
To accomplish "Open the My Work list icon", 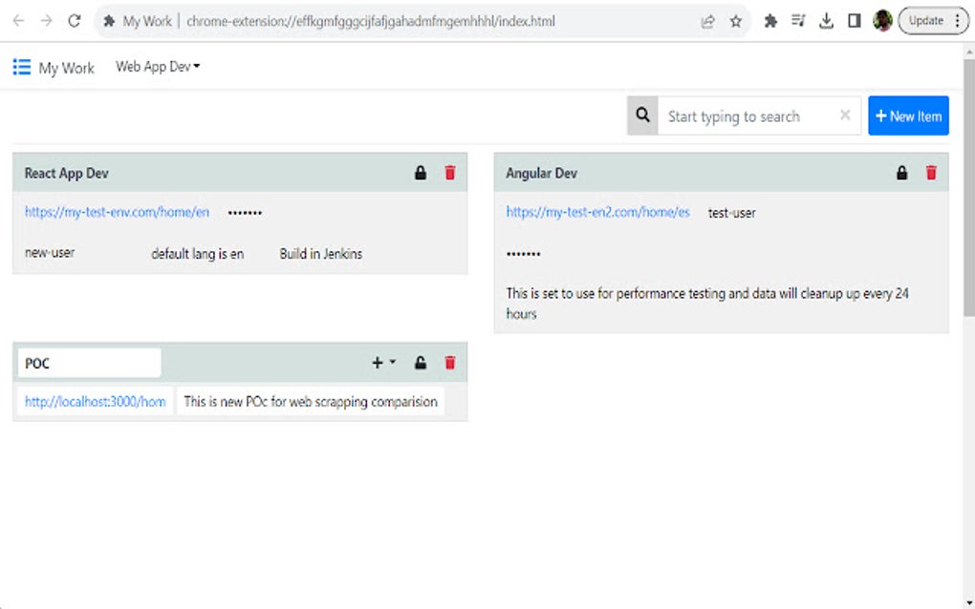I will 22,67.
